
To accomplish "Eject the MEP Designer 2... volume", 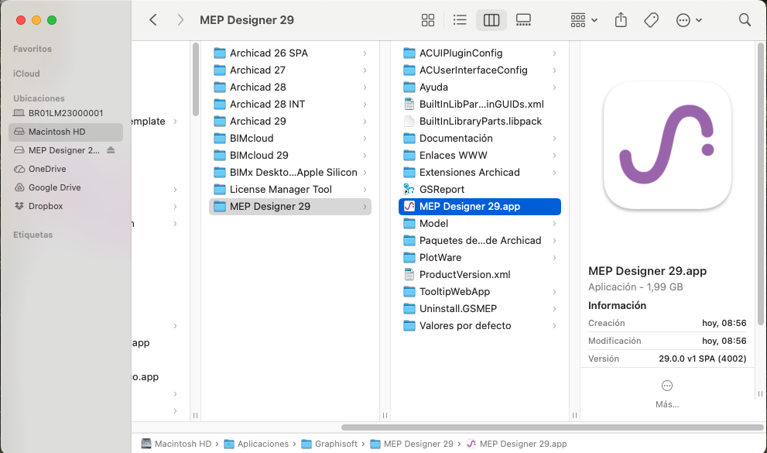I will click(111, 150).
